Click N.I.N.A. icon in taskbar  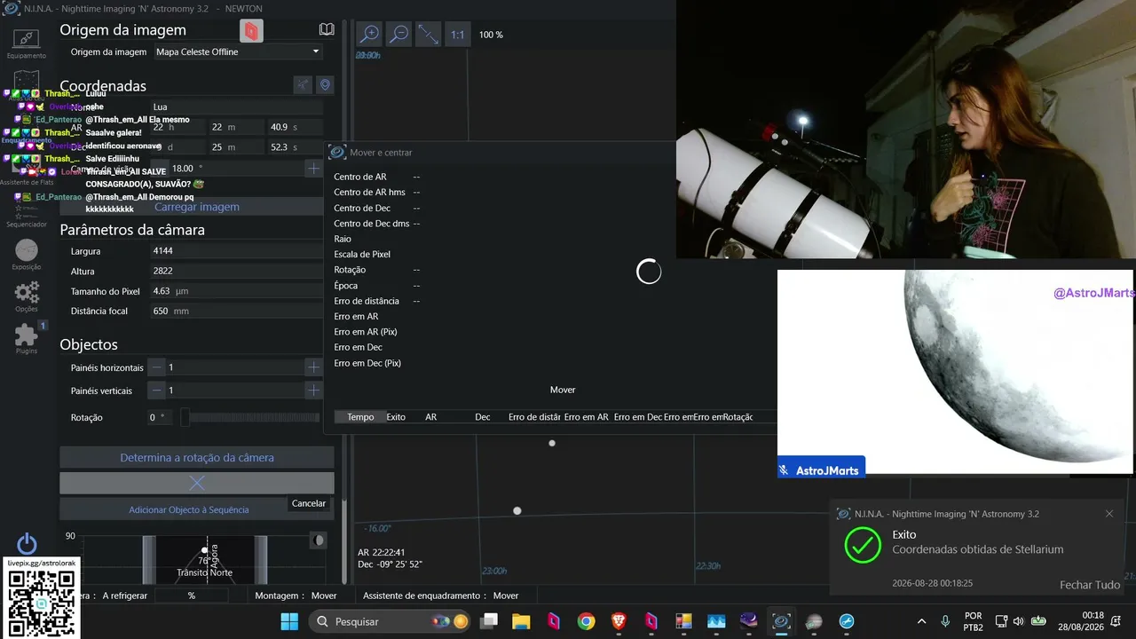[x=781, y=621]
